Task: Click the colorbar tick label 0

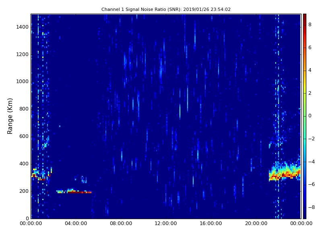Action: [x=310, y=116]
